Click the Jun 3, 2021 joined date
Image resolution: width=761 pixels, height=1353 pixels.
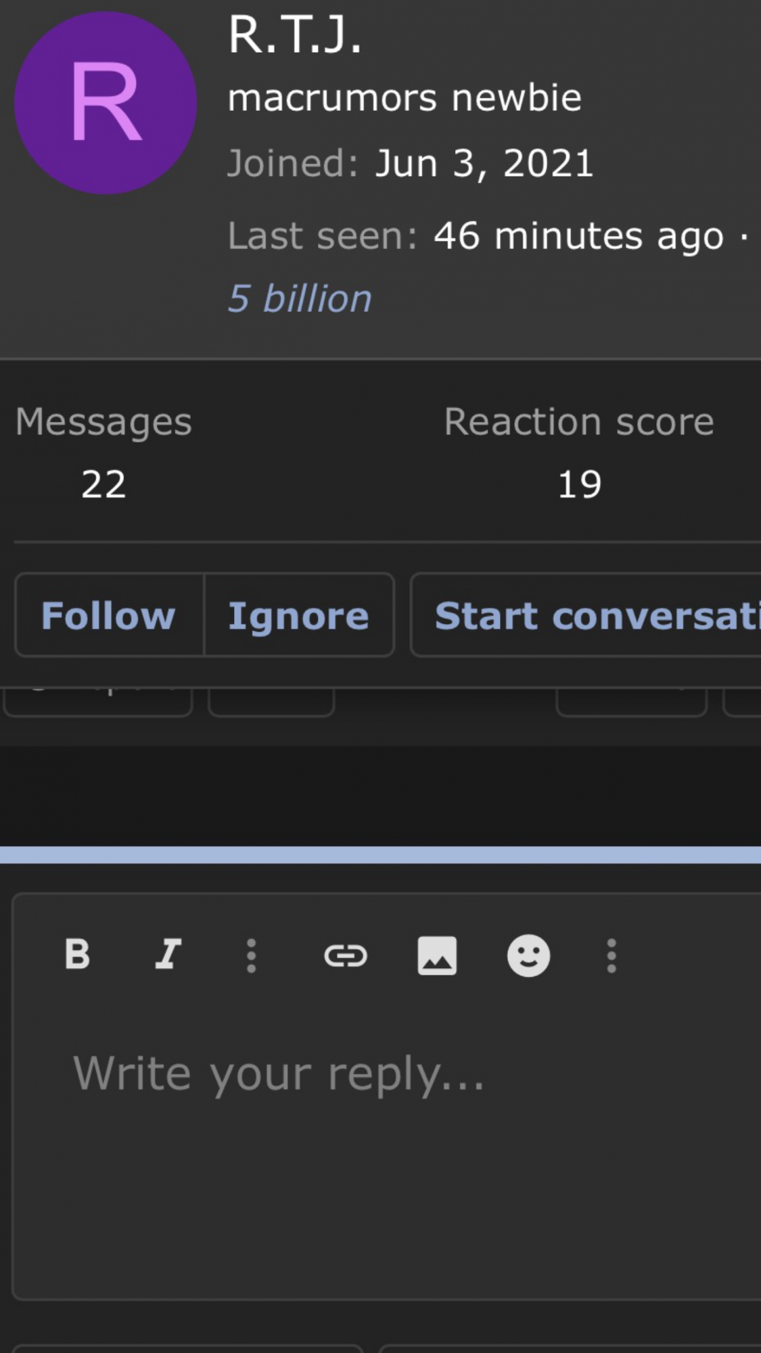[x=484, y=164]
